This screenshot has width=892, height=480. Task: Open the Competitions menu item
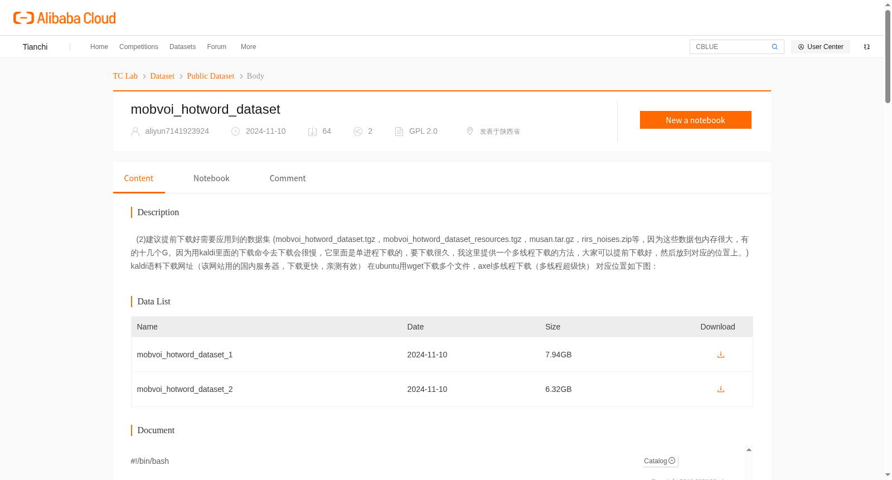[x=139, y=47]
